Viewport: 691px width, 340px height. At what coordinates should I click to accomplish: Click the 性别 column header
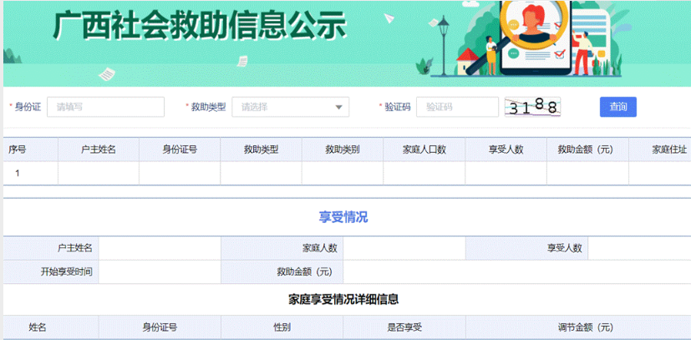click(282, 327)
